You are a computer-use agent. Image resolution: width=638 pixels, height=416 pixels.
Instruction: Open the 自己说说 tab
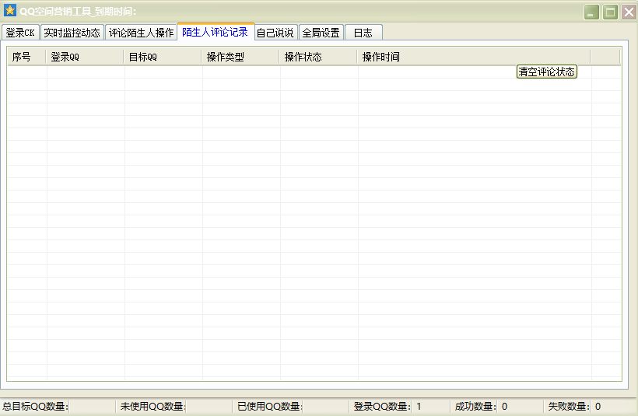275,33
